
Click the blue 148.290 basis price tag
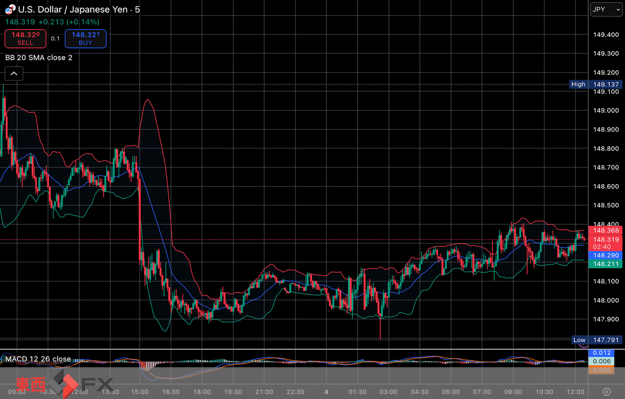pyautogui.click(x=606, y=255)
